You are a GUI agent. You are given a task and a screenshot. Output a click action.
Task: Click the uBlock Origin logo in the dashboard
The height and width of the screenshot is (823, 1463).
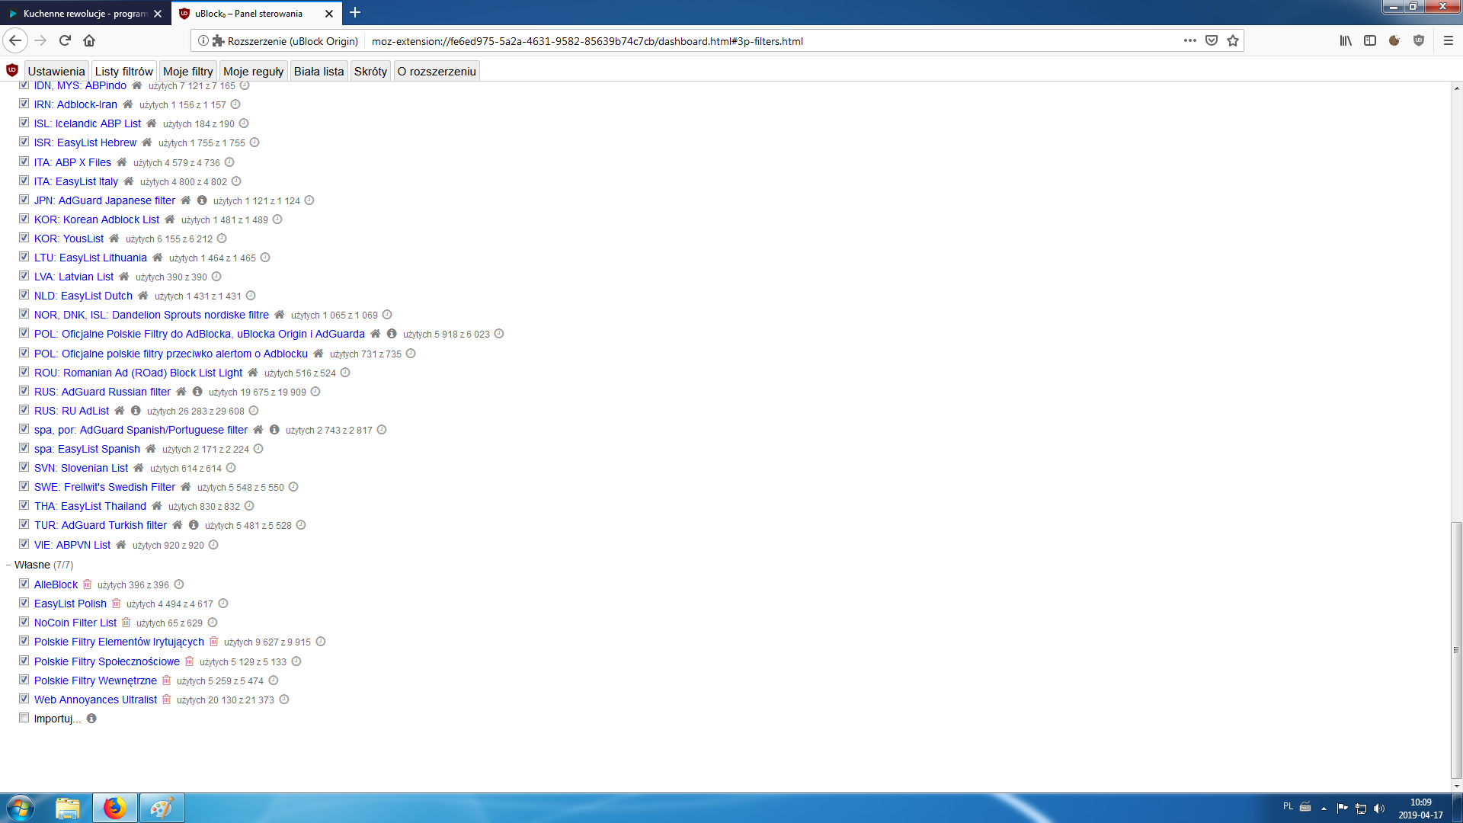click(x=11, y=69)
